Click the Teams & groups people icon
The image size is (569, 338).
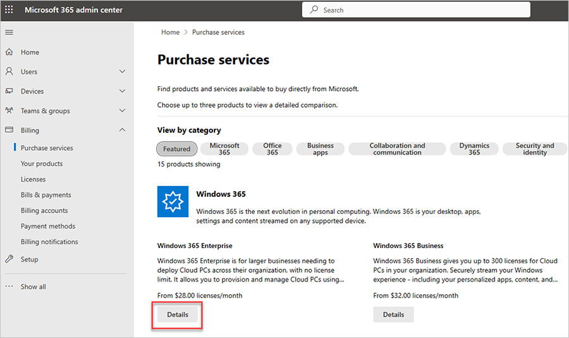click(9, 111)
